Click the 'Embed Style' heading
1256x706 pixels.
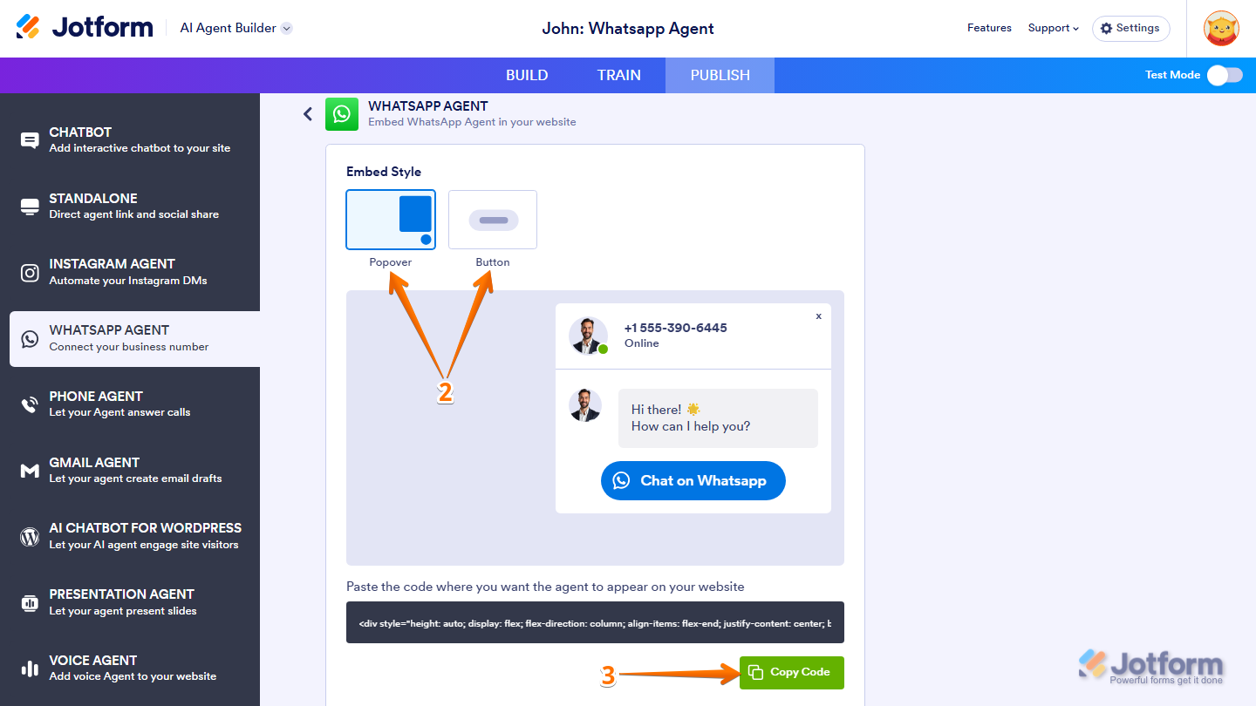point(384,172)
